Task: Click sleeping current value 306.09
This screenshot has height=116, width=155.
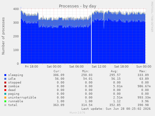Action: [59, 75]
